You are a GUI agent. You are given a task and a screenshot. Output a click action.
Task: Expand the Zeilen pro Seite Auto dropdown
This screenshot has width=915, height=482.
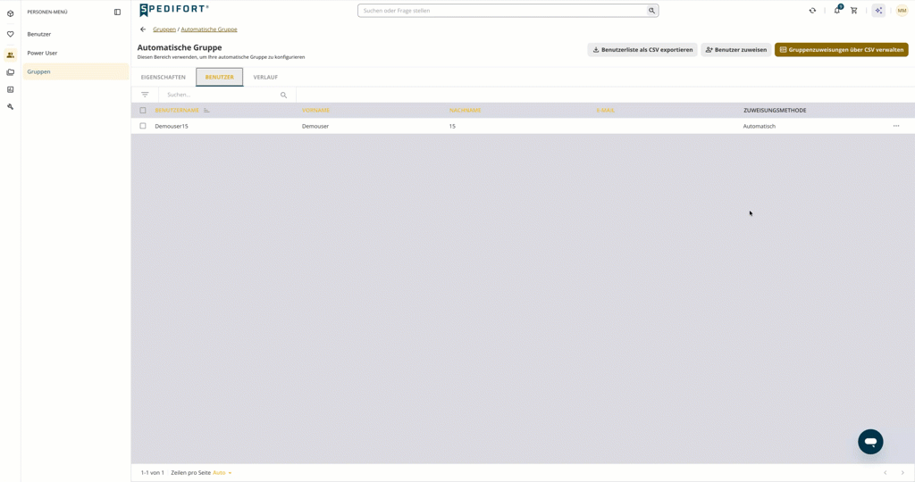222,473
